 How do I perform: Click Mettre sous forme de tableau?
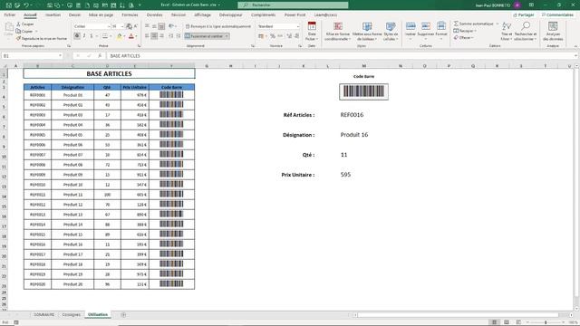click(x=367, y=31)
